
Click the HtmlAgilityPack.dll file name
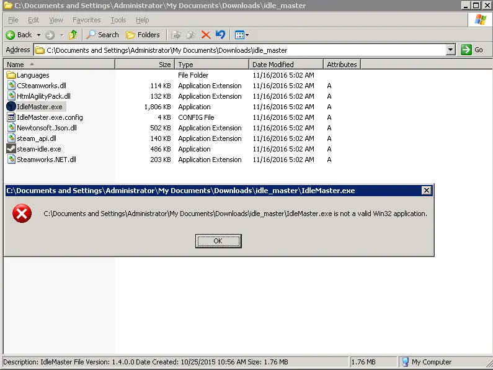pos(43,96)
